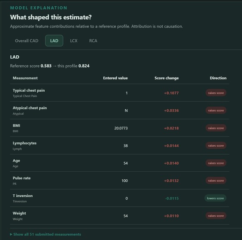Click the +0.1077 score change value
Screen dimensions: 242x240
point(171,93)
